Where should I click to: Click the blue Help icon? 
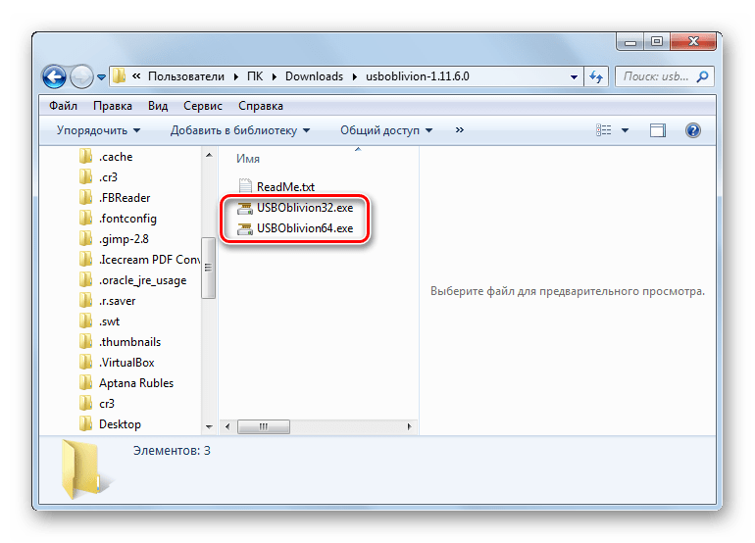[693, 130]
